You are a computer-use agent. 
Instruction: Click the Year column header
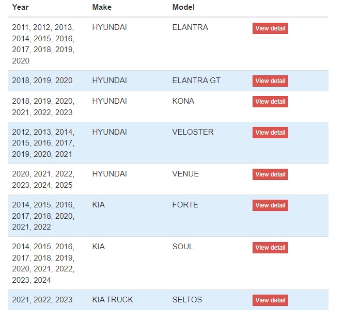pyautogui.click(x=21, y=7)
